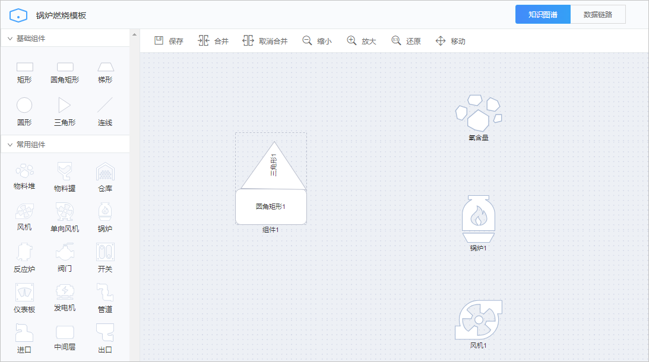
Task: Click the 组件1 group label
Action: pyautogui.click(x=271, y=230)
